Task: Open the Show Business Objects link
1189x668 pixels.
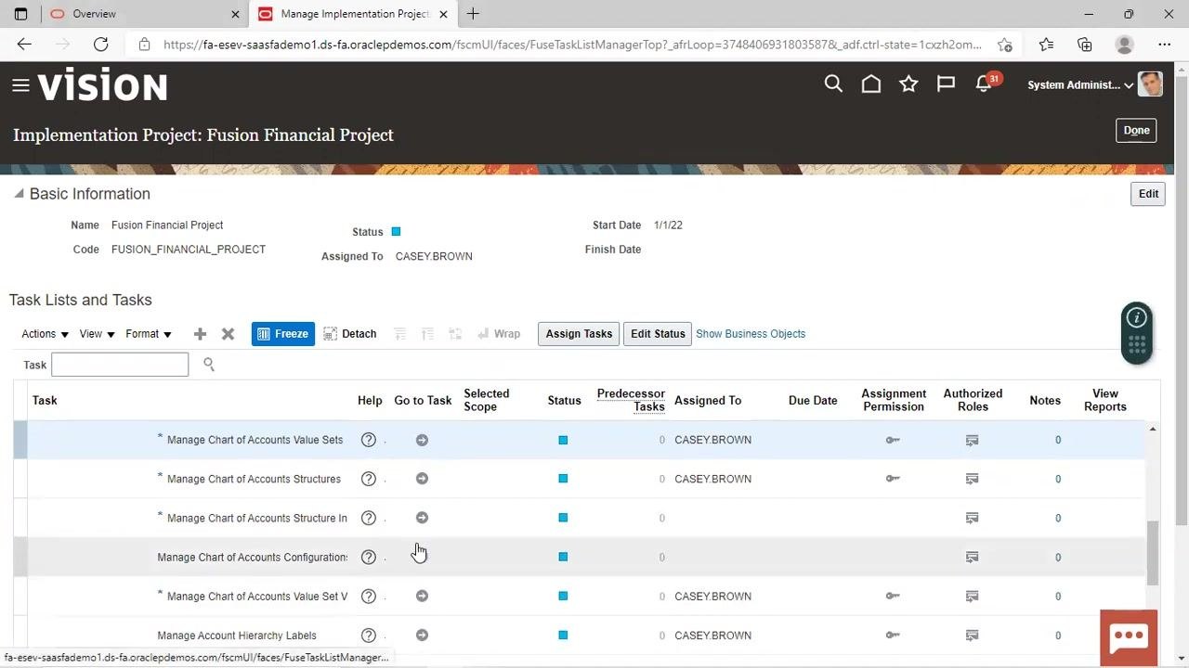Action: [751, 334]
